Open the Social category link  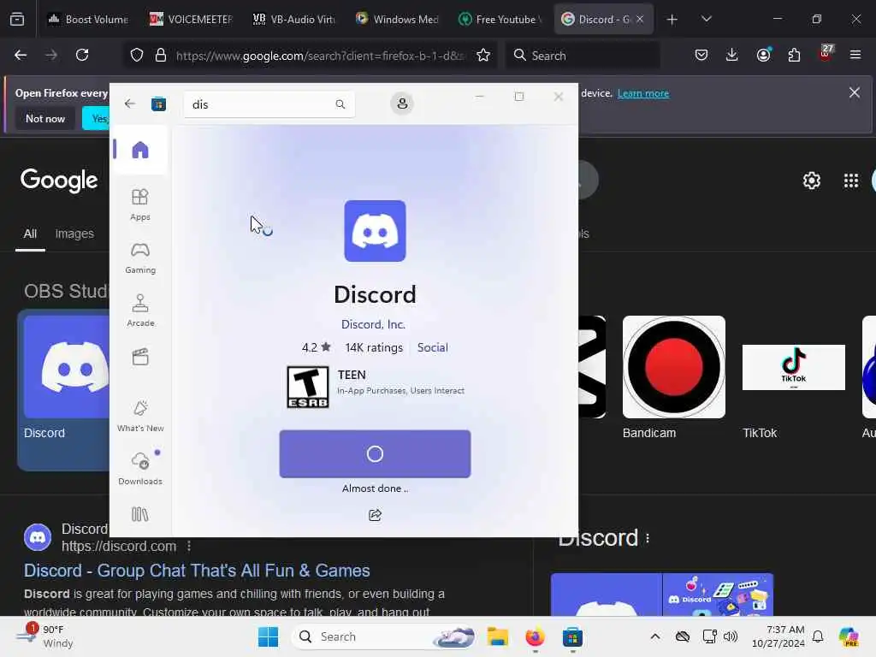(432, 347)
